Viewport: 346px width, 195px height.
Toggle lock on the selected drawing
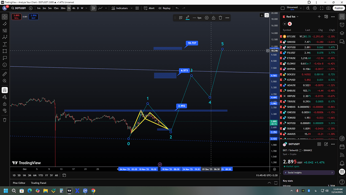[214, 18]
